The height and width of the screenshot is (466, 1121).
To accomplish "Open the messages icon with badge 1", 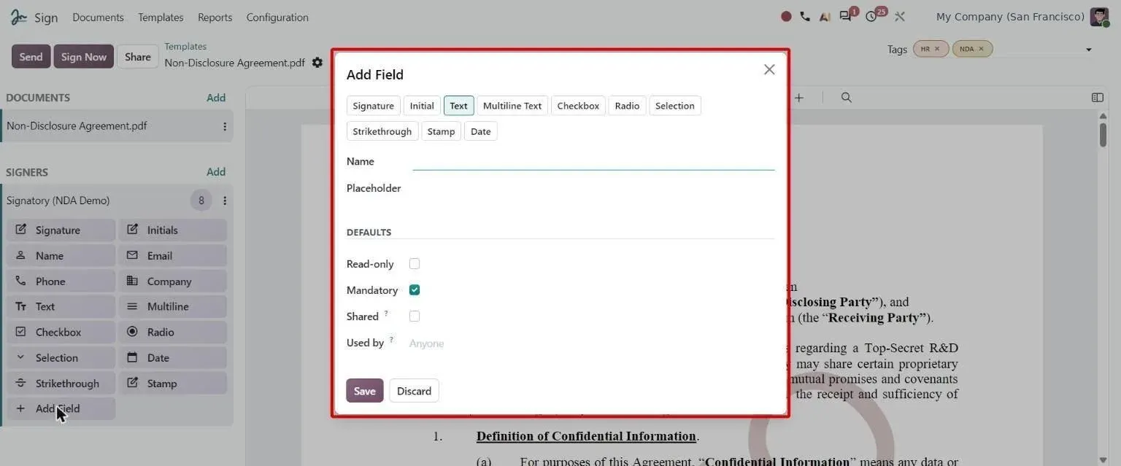I will click(845, 16).
